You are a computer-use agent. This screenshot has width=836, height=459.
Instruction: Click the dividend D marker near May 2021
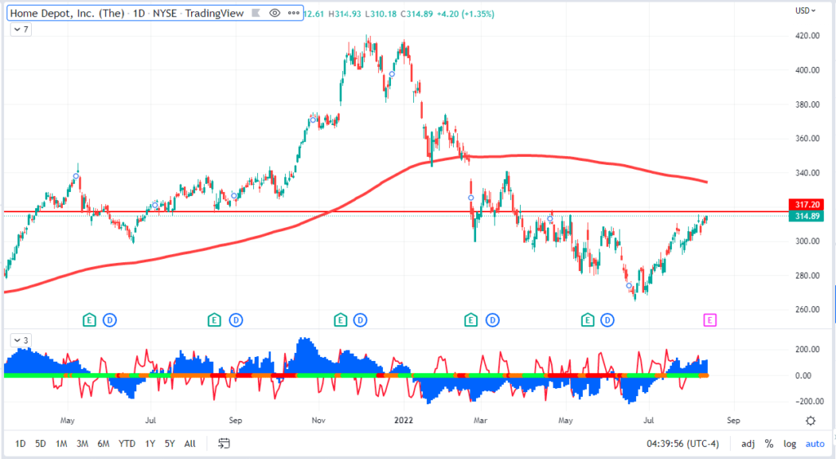(x=109, y=320)
